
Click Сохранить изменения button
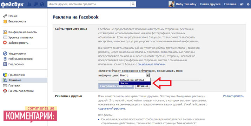click(116, 86)
